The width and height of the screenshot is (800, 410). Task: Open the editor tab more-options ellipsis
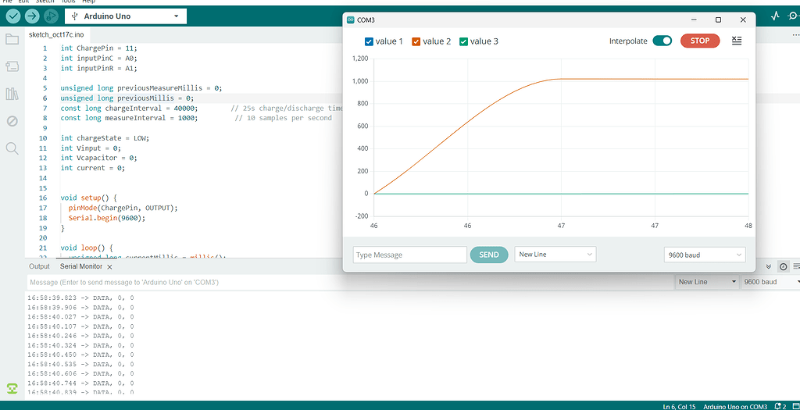pos(795,35)
